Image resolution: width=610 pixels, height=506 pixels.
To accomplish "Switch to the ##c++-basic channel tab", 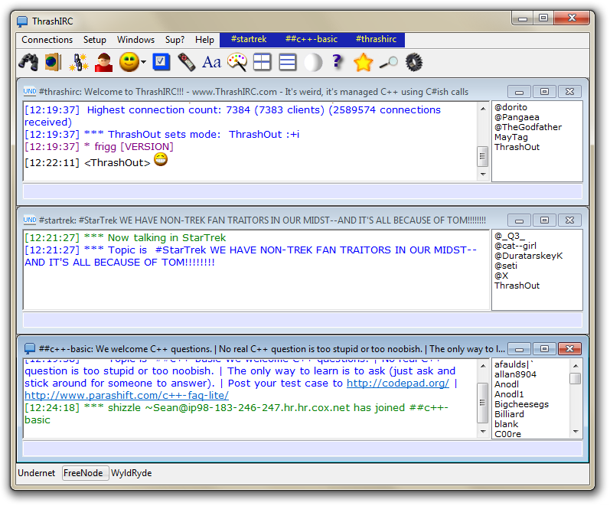I will [x=312, y=39].
